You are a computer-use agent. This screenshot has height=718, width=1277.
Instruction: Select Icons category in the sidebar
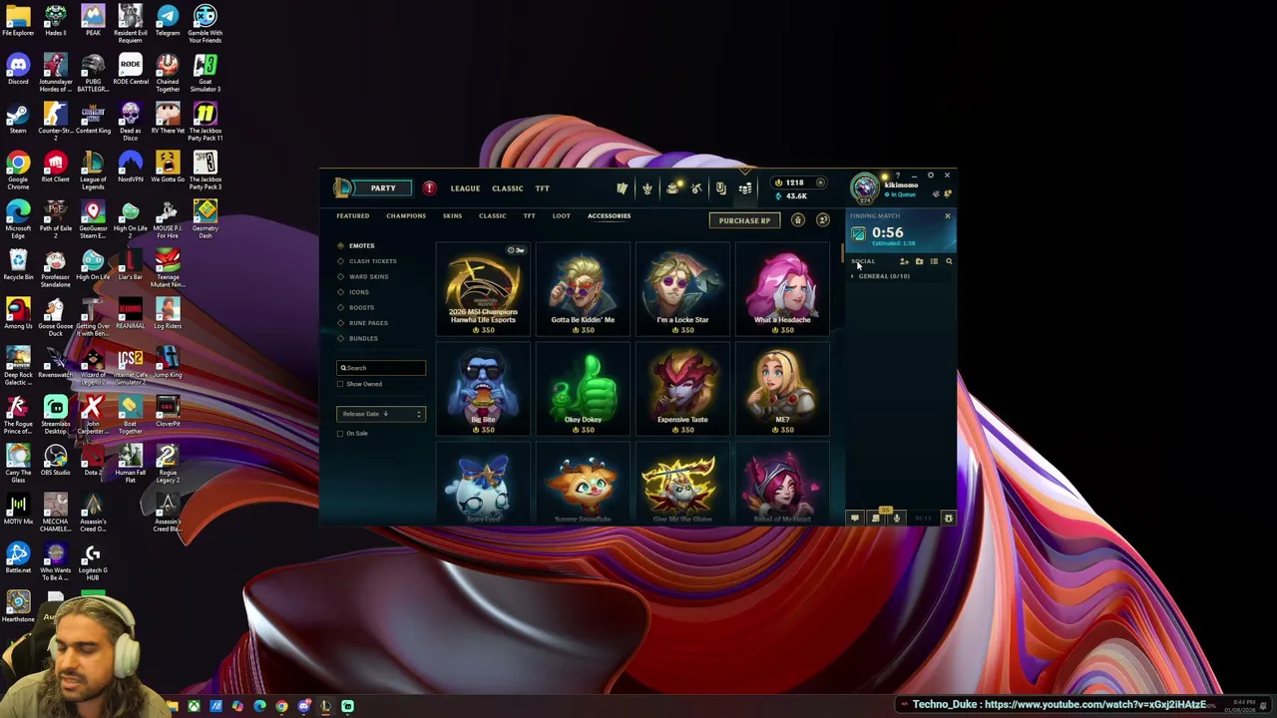coord(358,292)
